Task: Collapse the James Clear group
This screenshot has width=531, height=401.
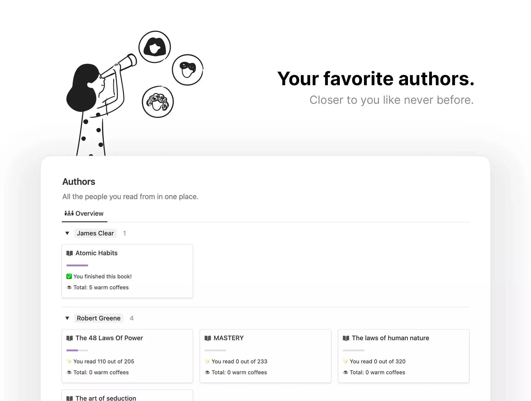Action: click(x=67, y=233)
